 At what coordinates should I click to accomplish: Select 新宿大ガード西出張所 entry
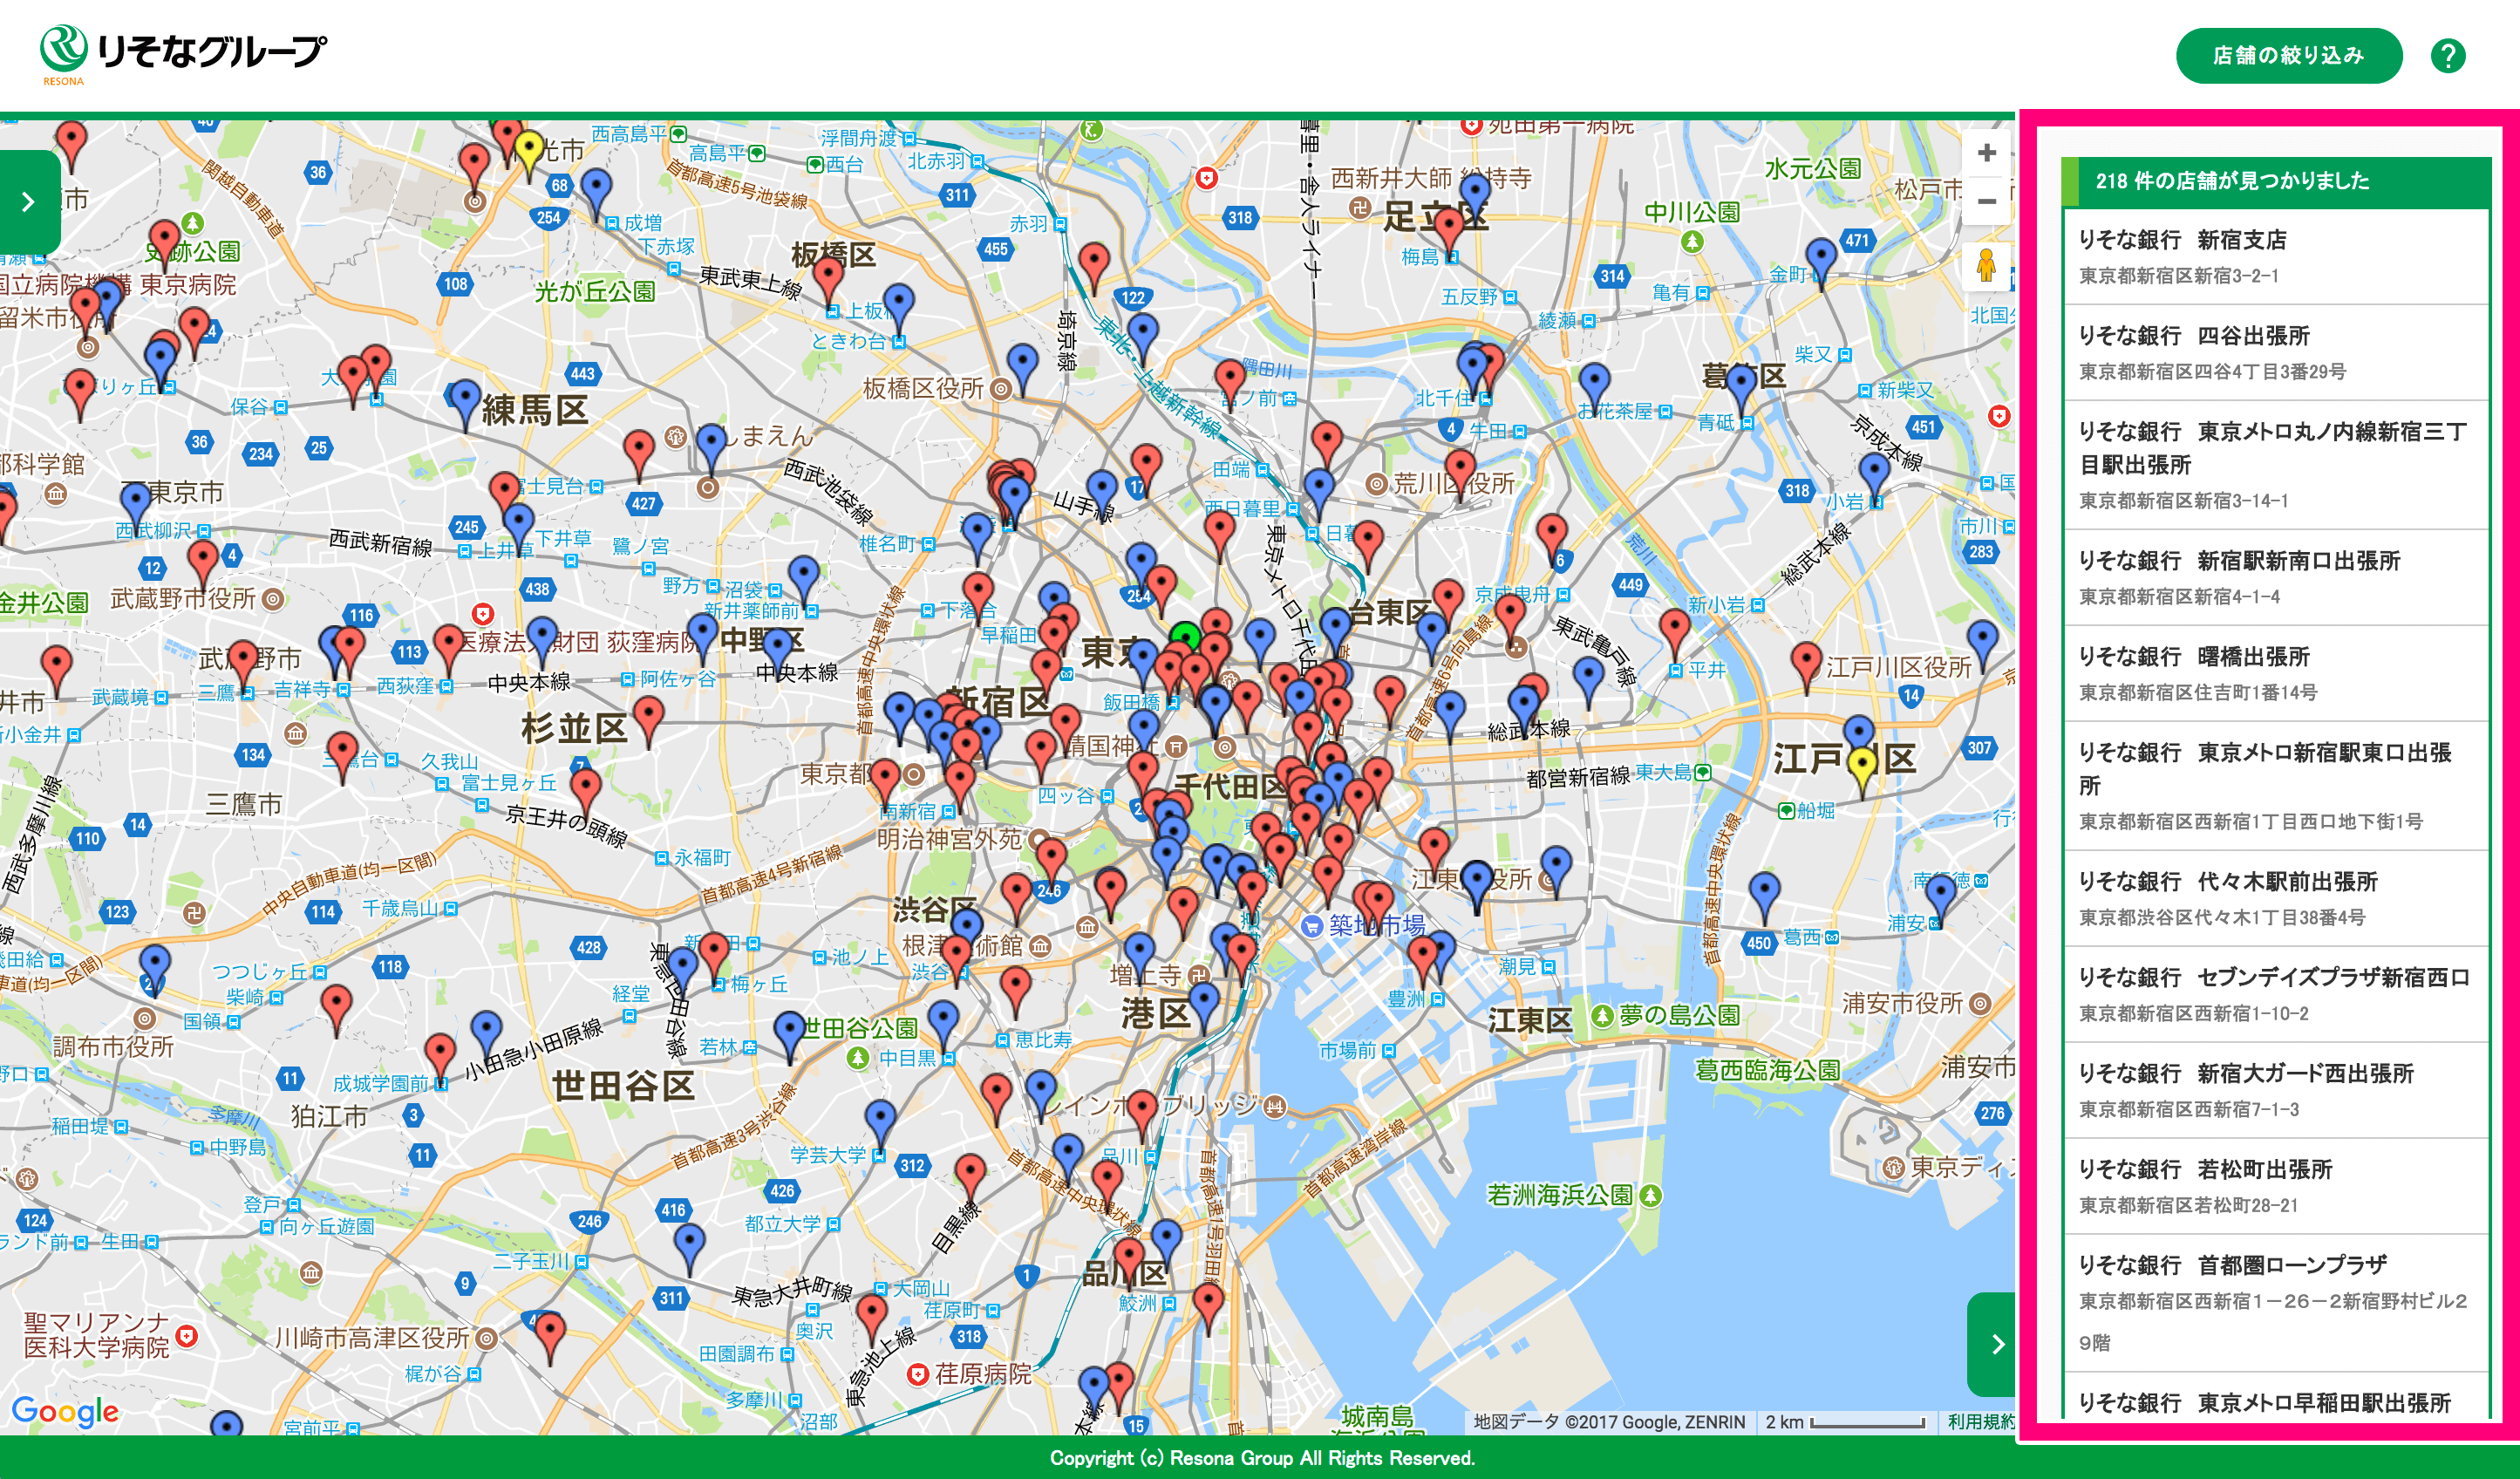(x=2276, y=1090)
